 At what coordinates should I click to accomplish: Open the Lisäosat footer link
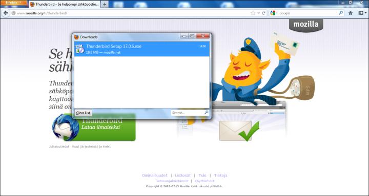(183, 176)
